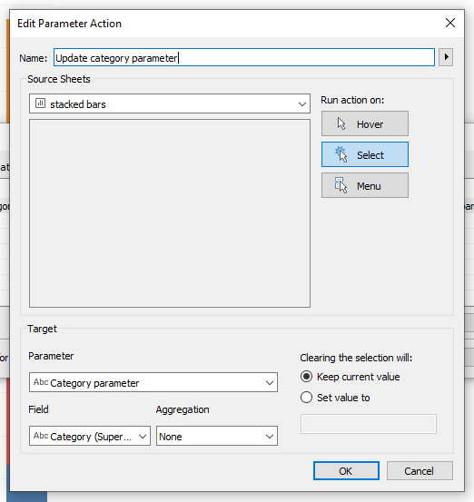This screenshot has height=502, width=474.
Task: Select Keep current value option
Action: pos(306,377)
